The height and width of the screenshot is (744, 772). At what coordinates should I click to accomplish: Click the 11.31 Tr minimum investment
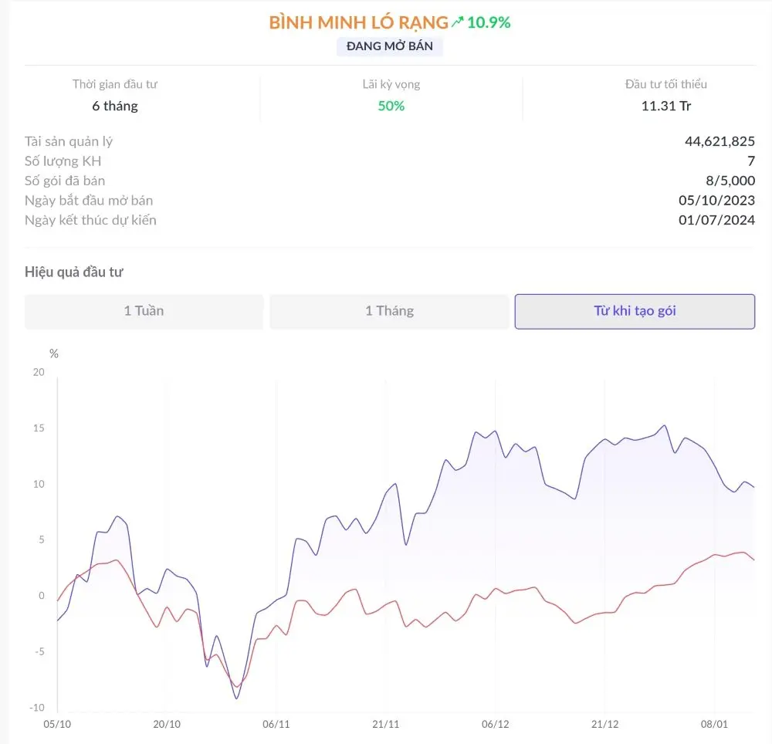coord(665,106)
